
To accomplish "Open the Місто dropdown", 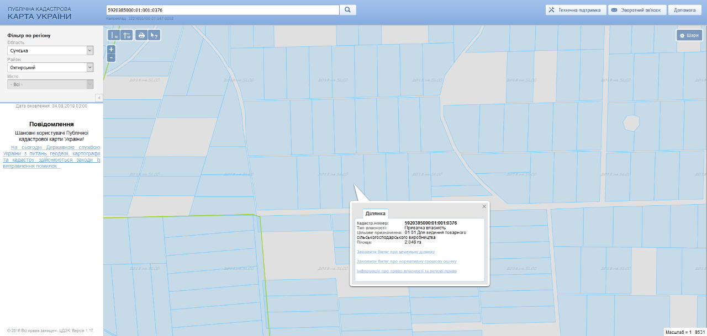I will click(50, 84).
